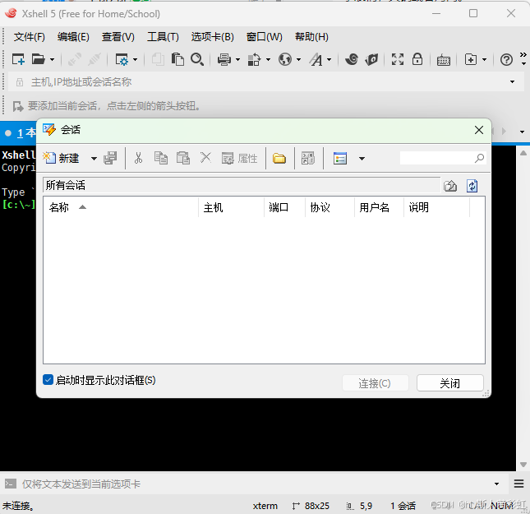Click the new tab plus icon in toolbar
Screen dimensions: 530x514
pyautogui.click(x=471, y=59)
